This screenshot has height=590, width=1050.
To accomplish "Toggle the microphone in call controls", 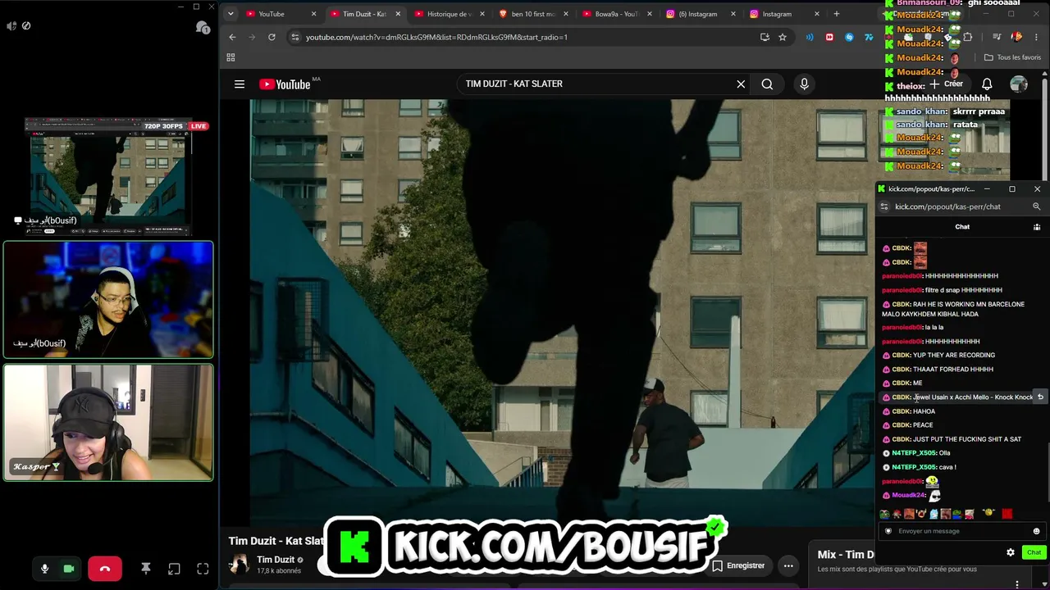I will pyautogui.click(x=45, y=569).
